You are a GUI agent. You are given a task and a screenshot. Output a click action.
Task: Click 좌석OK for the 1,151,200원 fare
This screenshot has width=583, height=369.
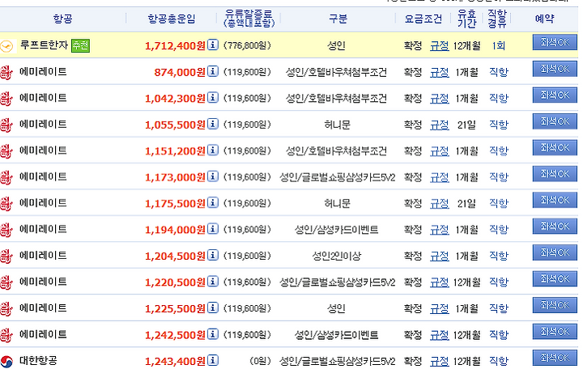555,147
